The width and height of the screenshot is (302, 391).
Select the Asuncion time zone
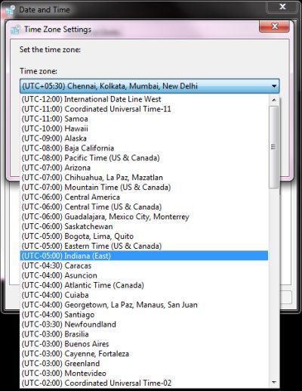(x=144, y=275)
